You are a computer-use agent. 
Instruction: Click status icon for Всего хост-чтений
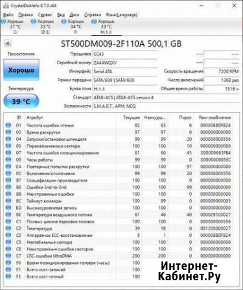[8, 276]
